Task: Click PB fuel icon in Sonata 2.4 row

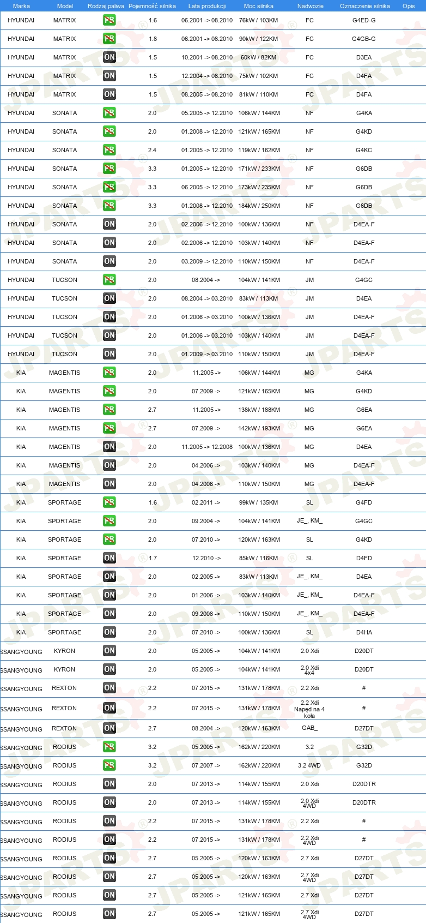Action: coord(109,150)
